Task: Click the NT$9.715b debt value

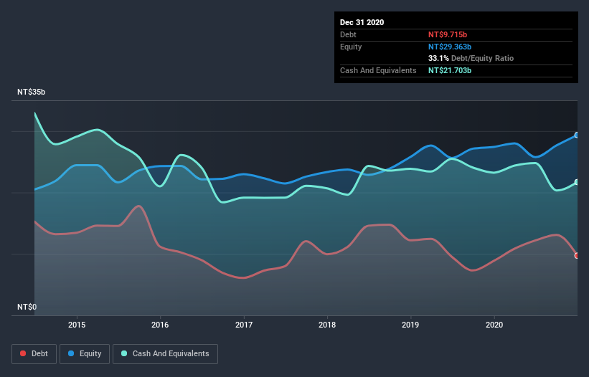Action: 448,34
